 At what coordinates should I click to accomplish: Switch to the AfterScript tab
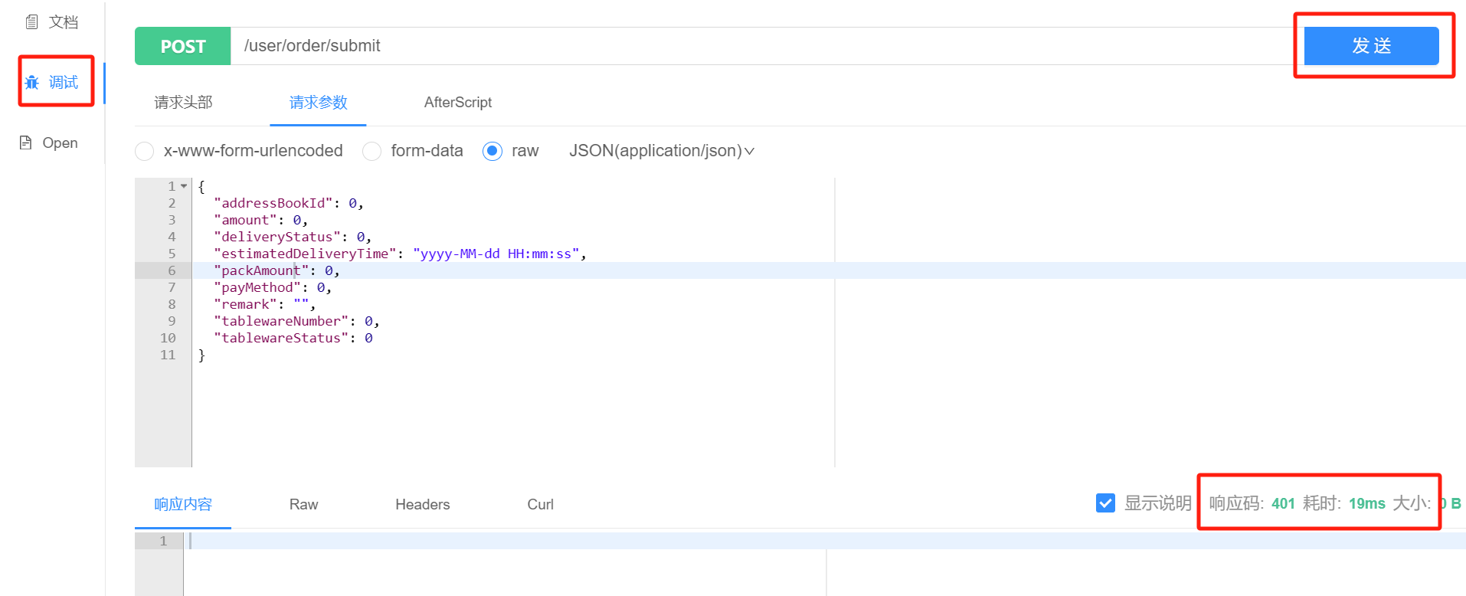click(x=457, y=102)
